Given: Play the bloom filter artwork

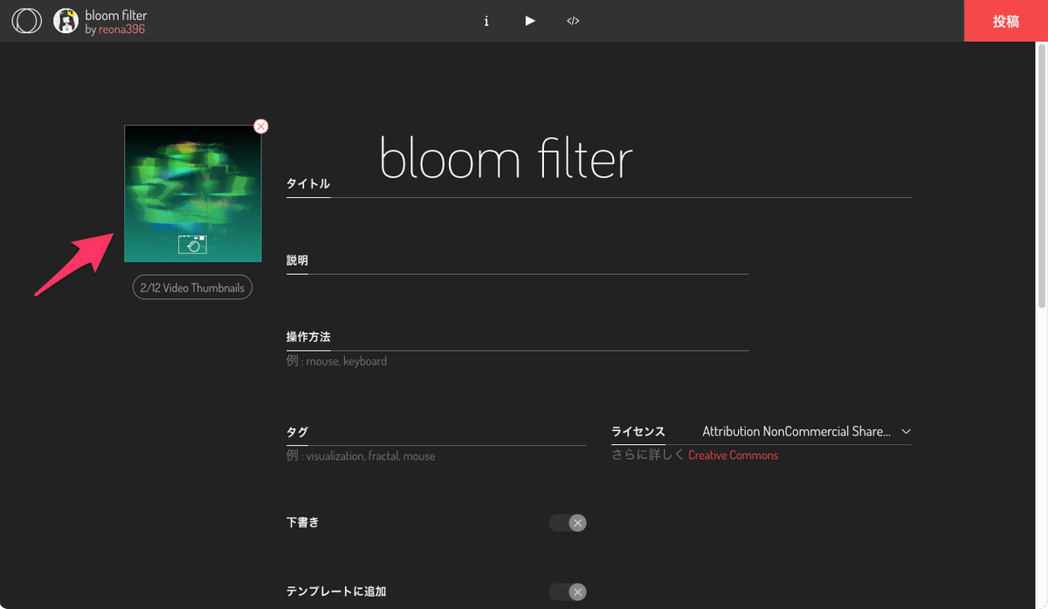Looking at the screenshot, I should tap(530, 20).
